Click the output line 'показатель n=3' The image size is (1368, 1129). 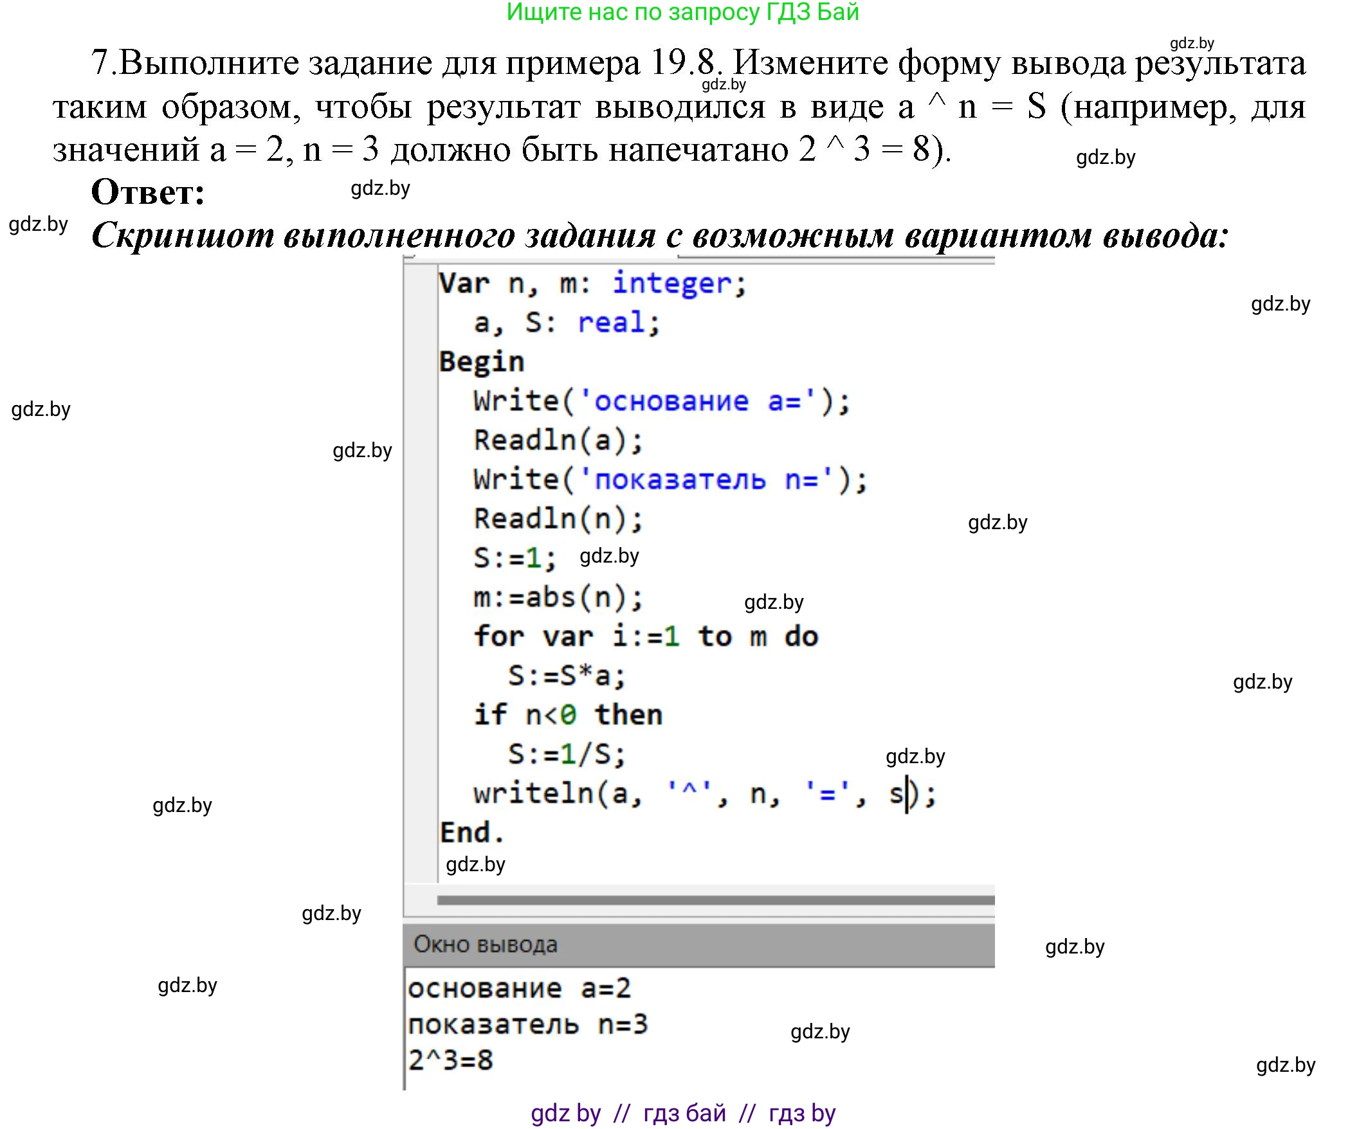(x=527, y=1025)
